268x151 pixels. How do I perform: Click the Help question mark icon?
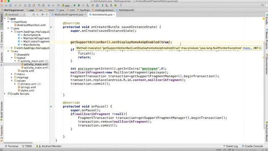click(121, 5)
